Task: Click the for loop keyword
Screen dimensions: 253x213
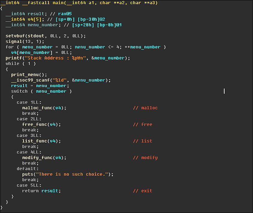Action: [10, 47]
